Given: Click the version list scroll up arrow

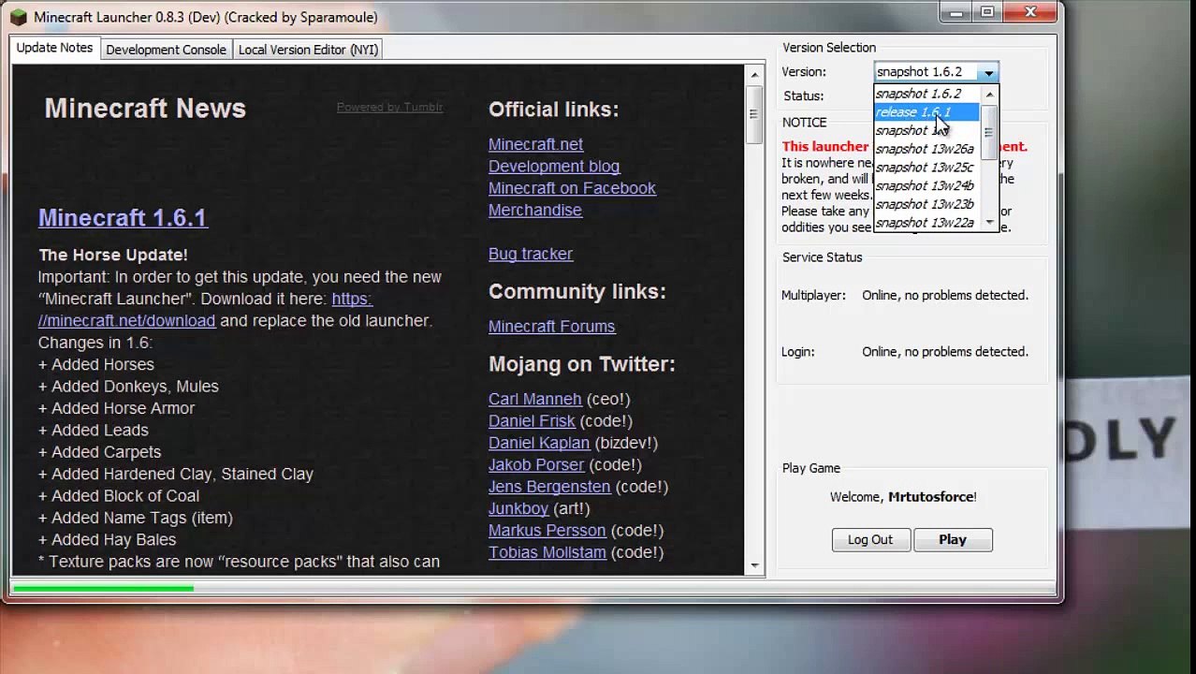Looking at the screenshot, I should 989,94.
